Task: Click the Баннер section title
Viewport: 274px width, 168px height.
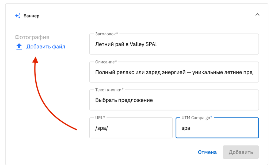Action: click(x=31, y=16)
